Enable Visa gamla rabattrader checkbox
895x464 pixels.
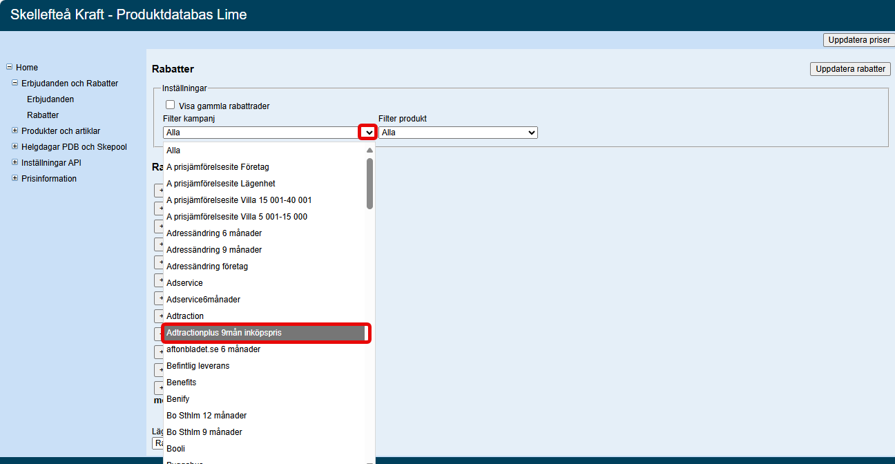pyautogui.click(x=170, y=105)
